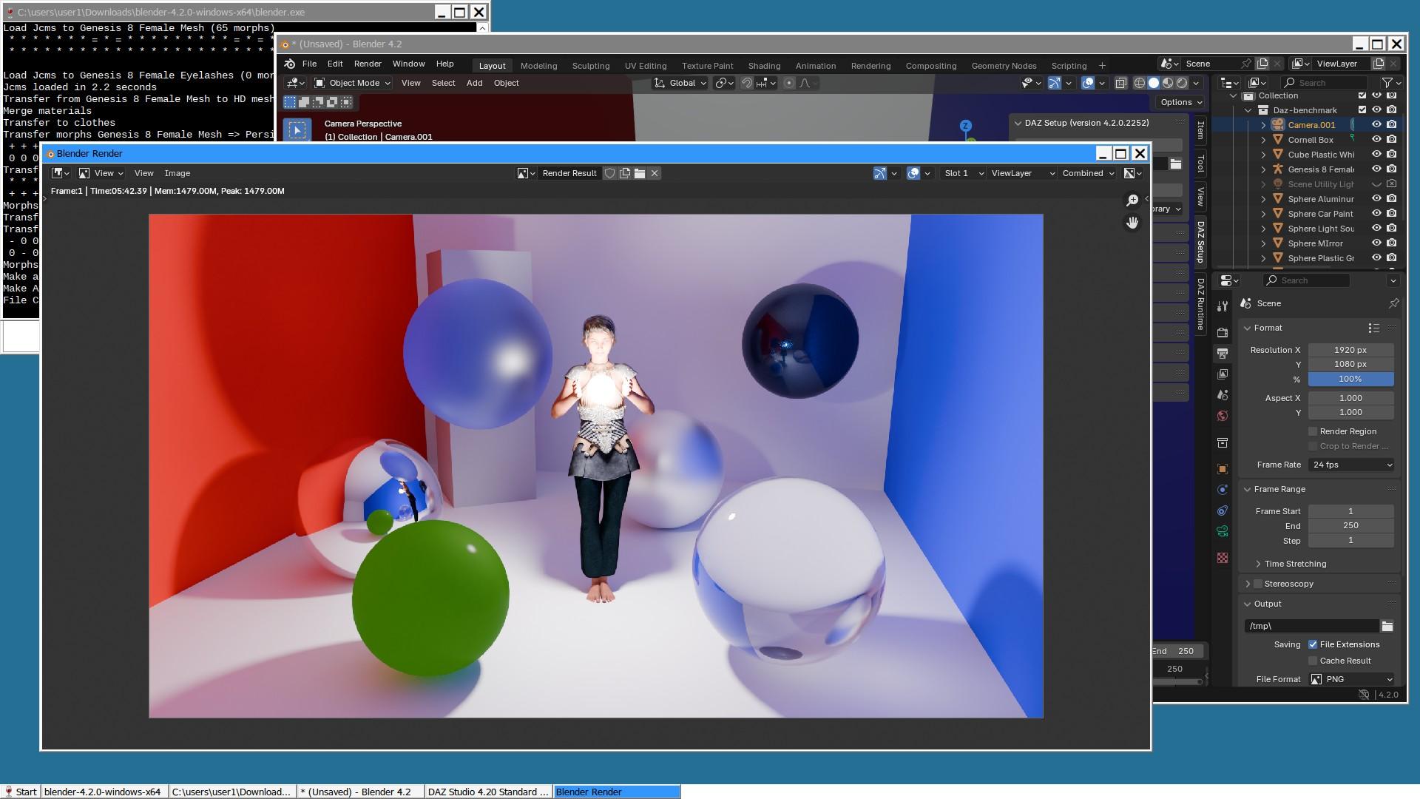The image size is (1420, 799).
Task: Open the Texture properties checker icon
Action: coord(1223,558)
